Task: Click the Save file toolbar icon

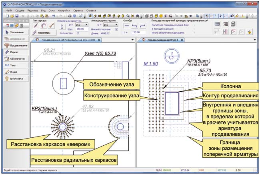Action: (17, 15)
